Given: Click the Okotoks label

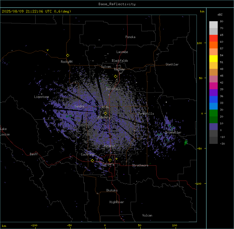Looking at the screenshot, I should pyautogui.click(x=112, y=190).
